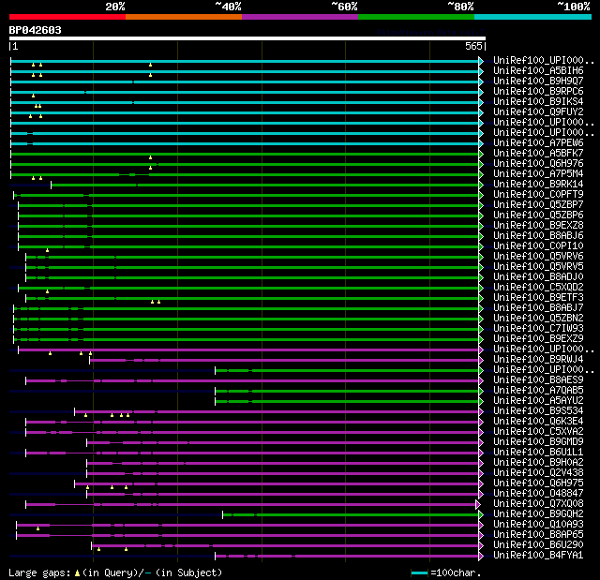The image size is (600, 580).
Task: Open hit UniRef100_B9RPC6
Action: tap(538, 92)
